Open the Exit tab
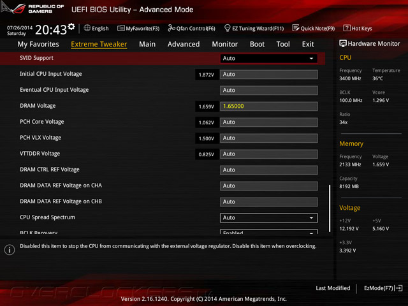This screenshot has height=306, width=408. coord(308,44)
